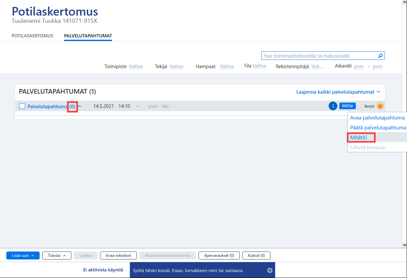Collapse Palvelutapahtuma row with chevron
The image size is (407, 278).
(80, 106)
